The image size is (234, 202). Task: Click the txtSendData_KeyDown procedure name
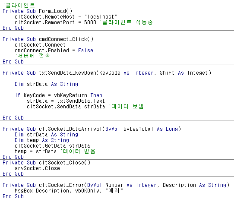(68, 73)
